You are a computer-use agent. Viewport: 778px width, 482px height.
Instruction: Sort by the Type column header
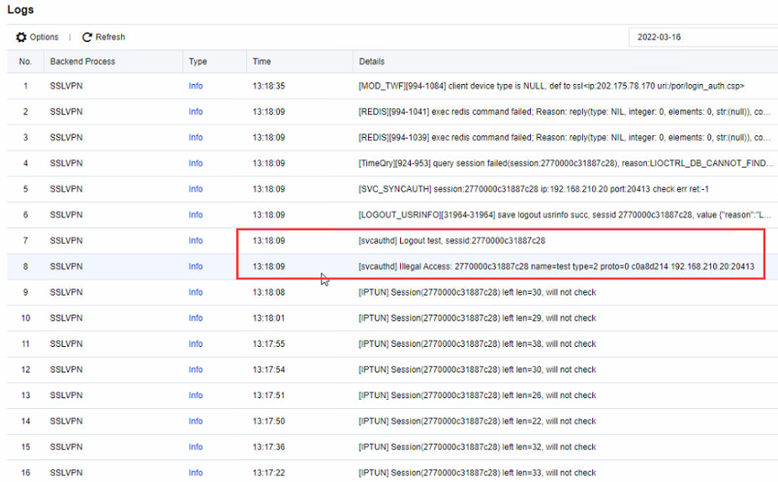tap(197, 61)
